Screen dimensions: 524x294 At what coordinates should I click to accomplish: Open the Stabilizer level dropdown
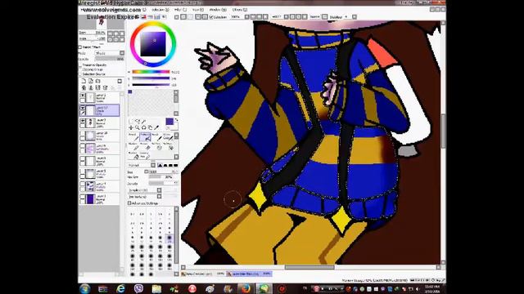[x=355, y=16]
